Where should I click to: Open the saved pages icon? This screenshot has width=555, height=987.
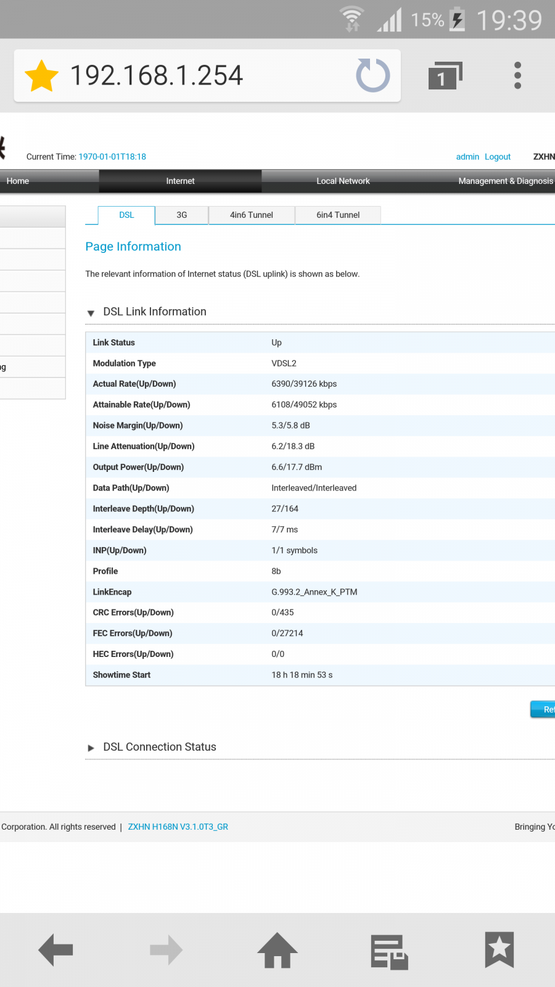[389, 951]
